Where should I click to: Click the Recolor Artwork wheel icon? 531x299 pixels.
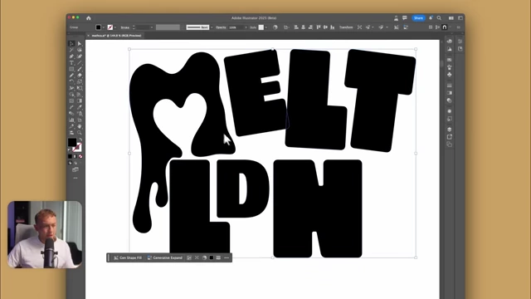click(275, 27)
